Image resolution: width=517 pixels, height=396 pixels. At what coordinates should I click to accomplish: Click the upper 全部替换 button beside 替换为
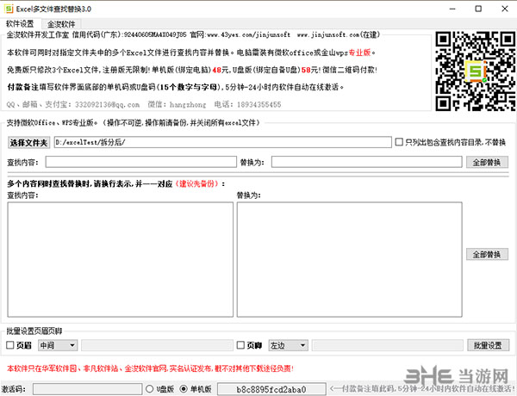click(x=487, y=162)
